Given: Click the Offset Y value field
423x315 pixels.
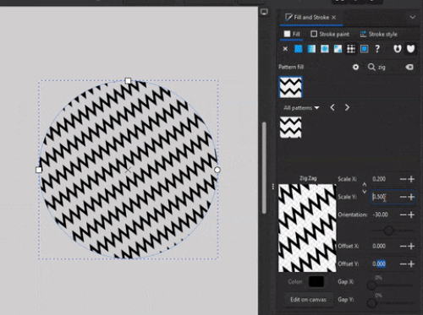Looking at the screenshot, I should tap(383, 264).
